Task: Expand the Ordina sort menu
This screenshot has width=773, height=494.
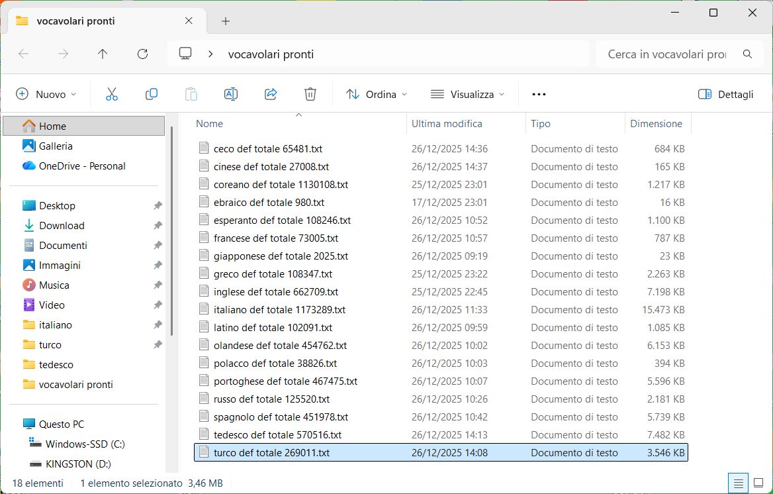Action: point(376,94)
